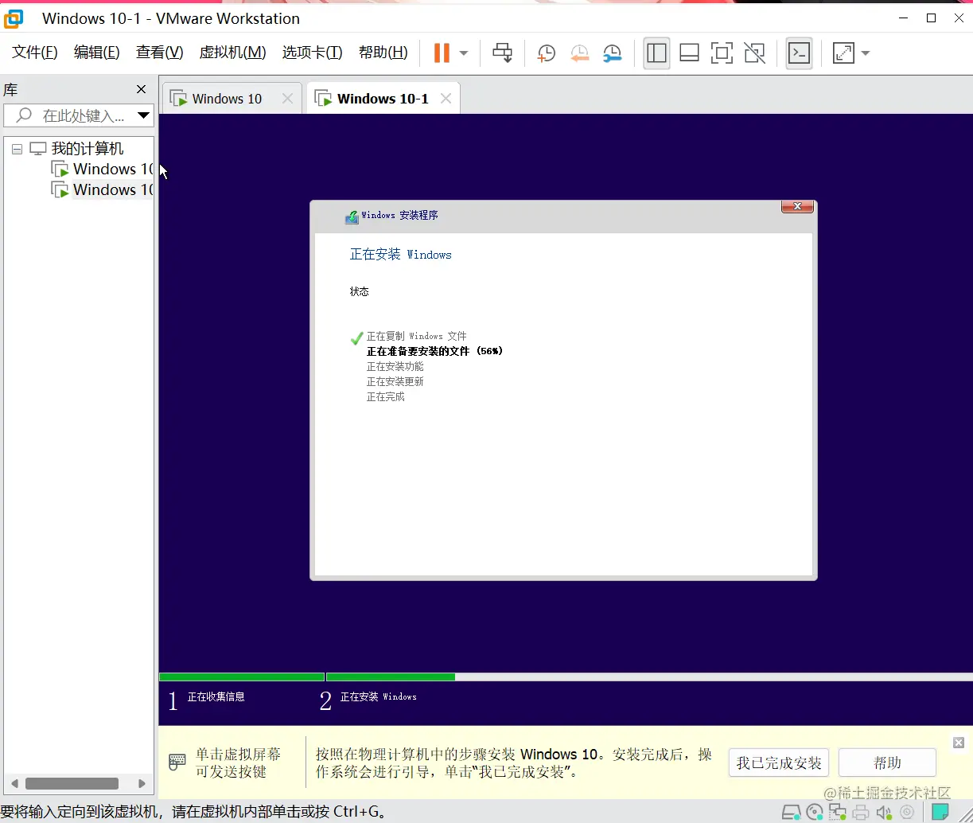Click the library scrollbar right arrow

tap(143, 783)
